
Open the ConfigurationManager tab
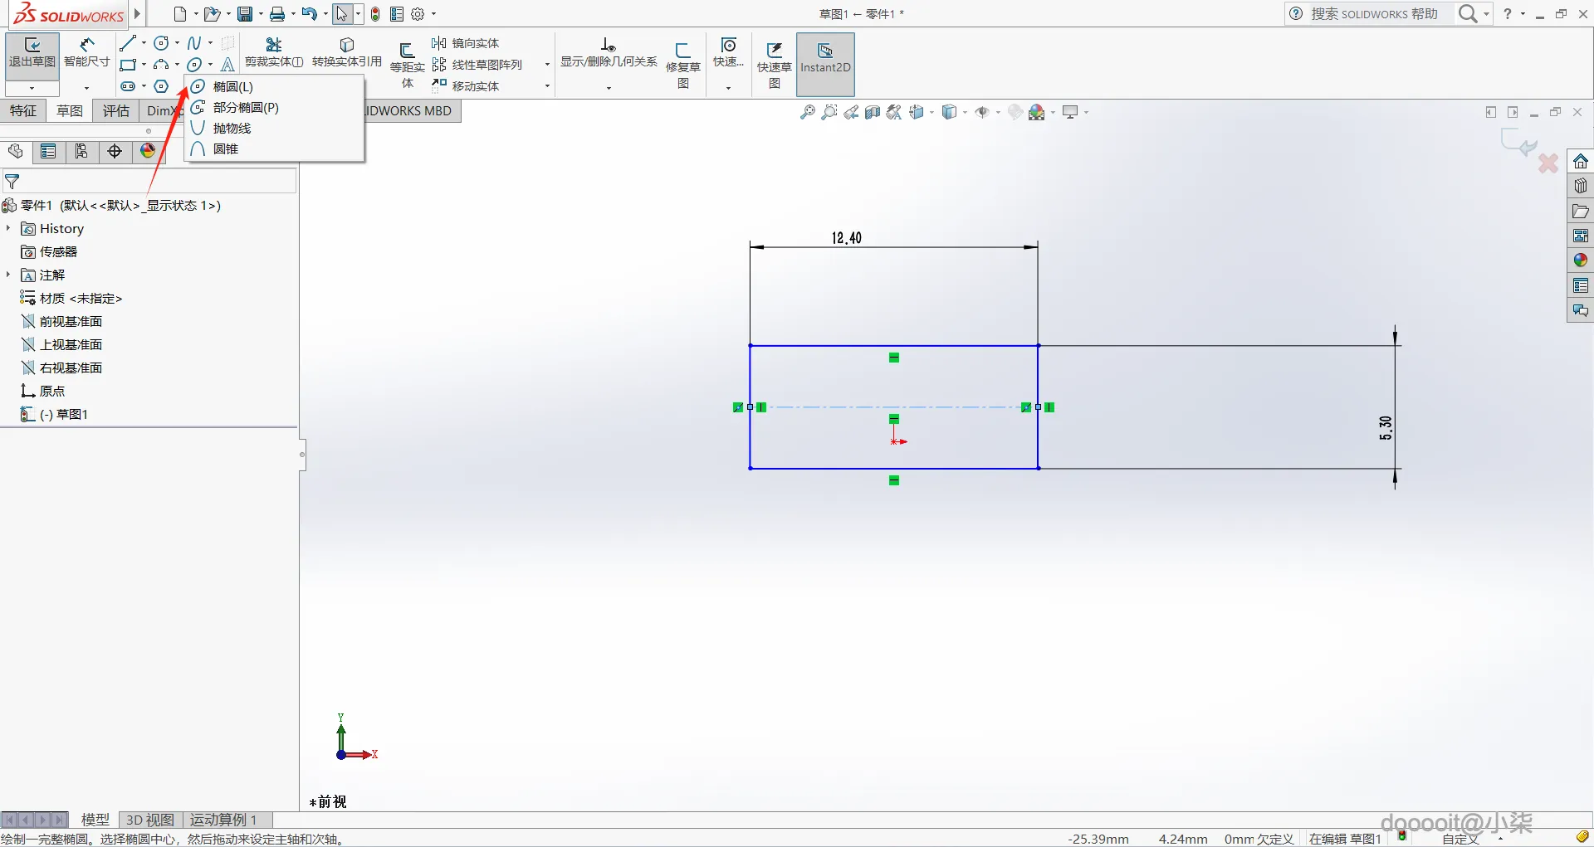[81, 151]
